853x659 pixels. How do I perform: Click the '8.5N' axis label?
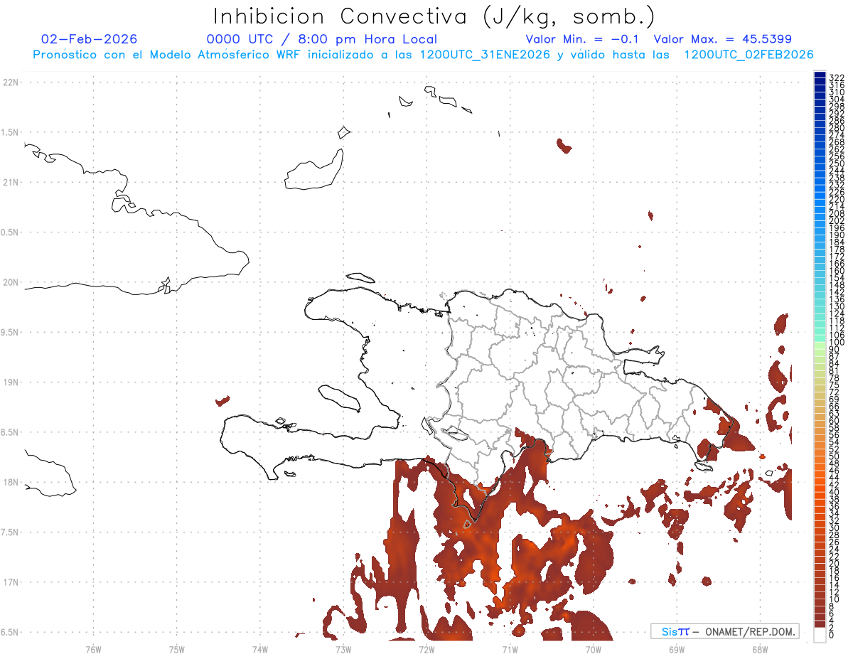[x=11, y=432]
